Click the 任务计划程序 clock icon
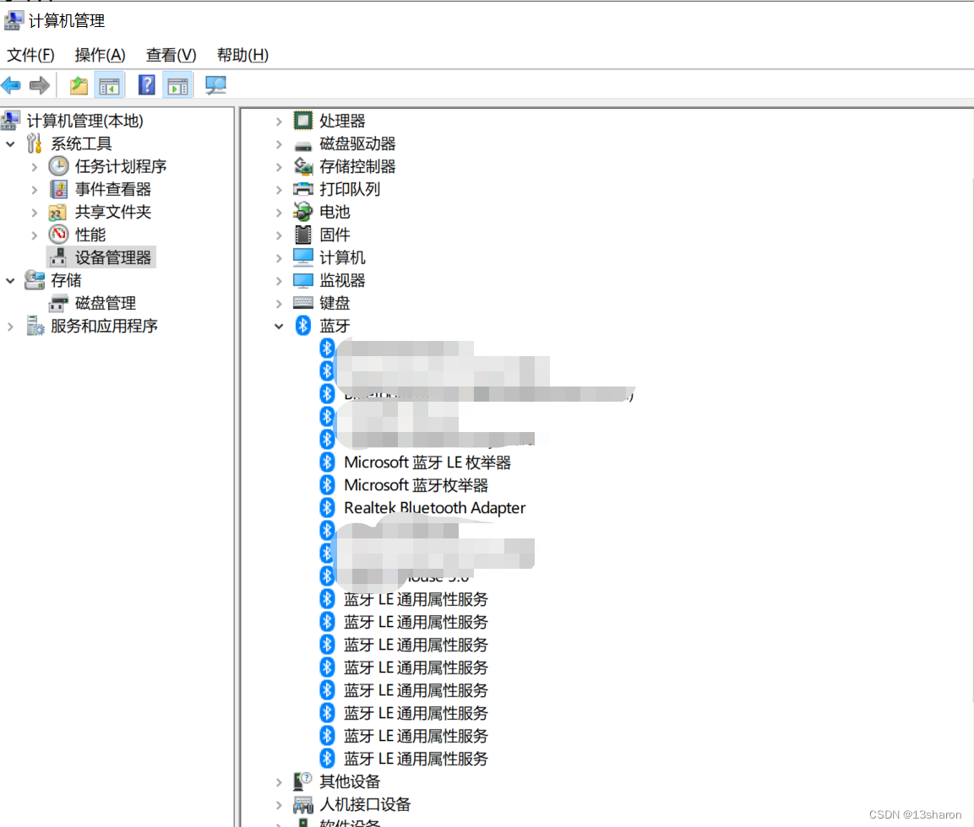This screenshot has width=974, height=827. [58, 165]
